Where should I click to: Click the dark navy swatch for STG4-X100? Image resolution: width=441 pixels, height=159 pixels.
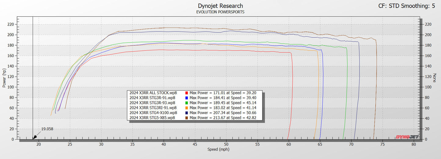click(187, 112)
